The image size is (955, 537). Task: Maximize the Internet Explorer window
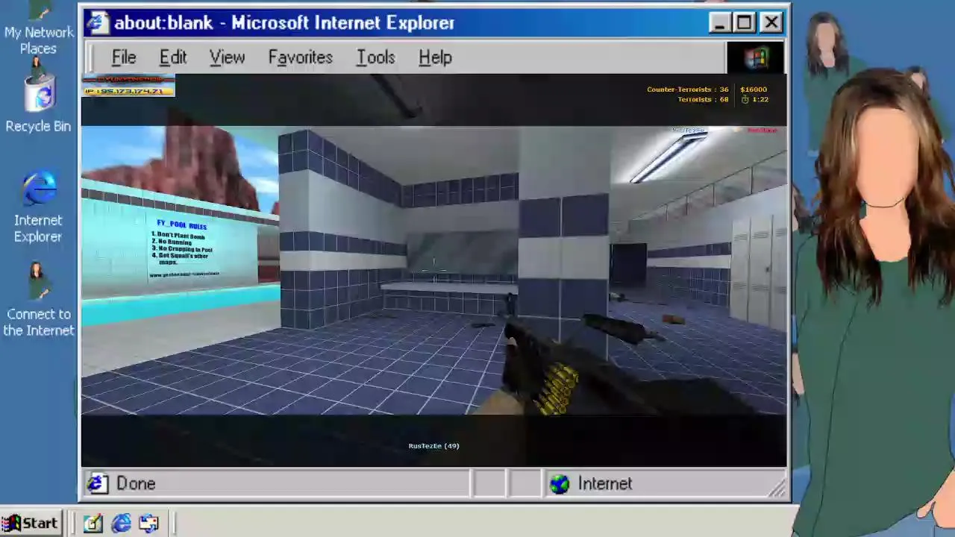click(x=744, y=23)
